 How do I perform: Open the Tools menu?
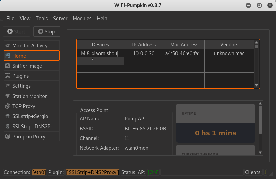click(x=42, y=19)
